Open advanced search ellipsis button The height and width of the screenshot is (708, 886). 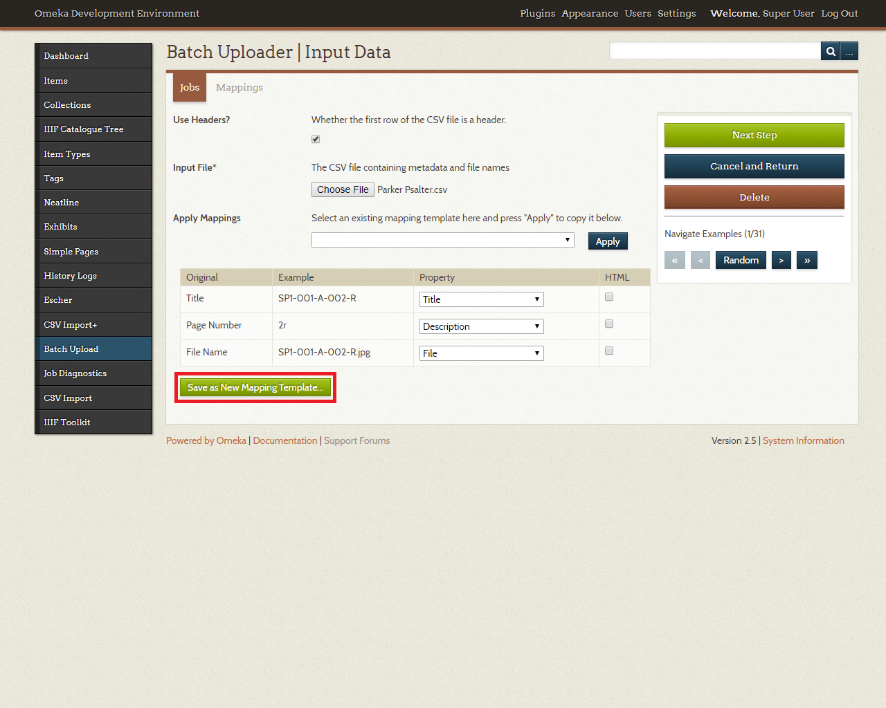pyautogui.click(x=849, y=51)
